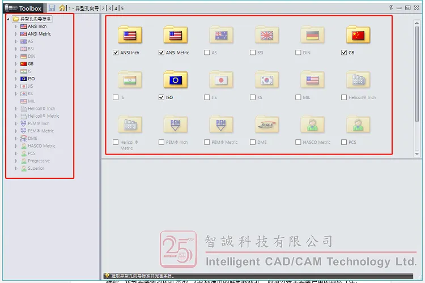Open the GB Chinese flag folder
The height and width of the screenshot is (283, 425).
(x=358, y=35)
